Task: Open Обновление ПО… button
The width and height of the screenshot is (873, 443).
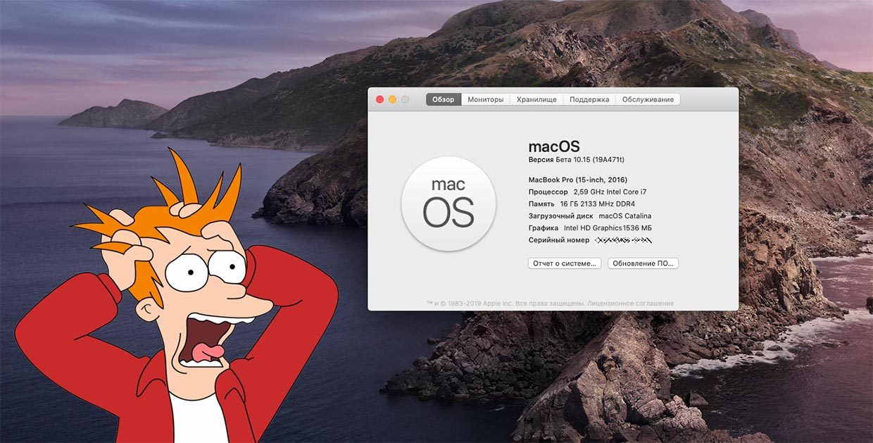Action: point(643,263)
